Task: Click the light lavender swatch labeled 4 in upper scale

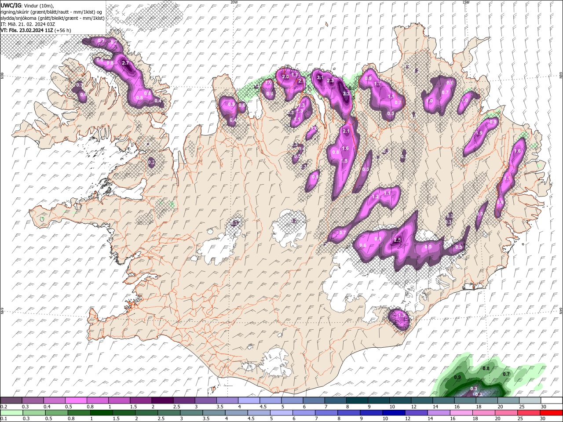Action: pos(248,400)
